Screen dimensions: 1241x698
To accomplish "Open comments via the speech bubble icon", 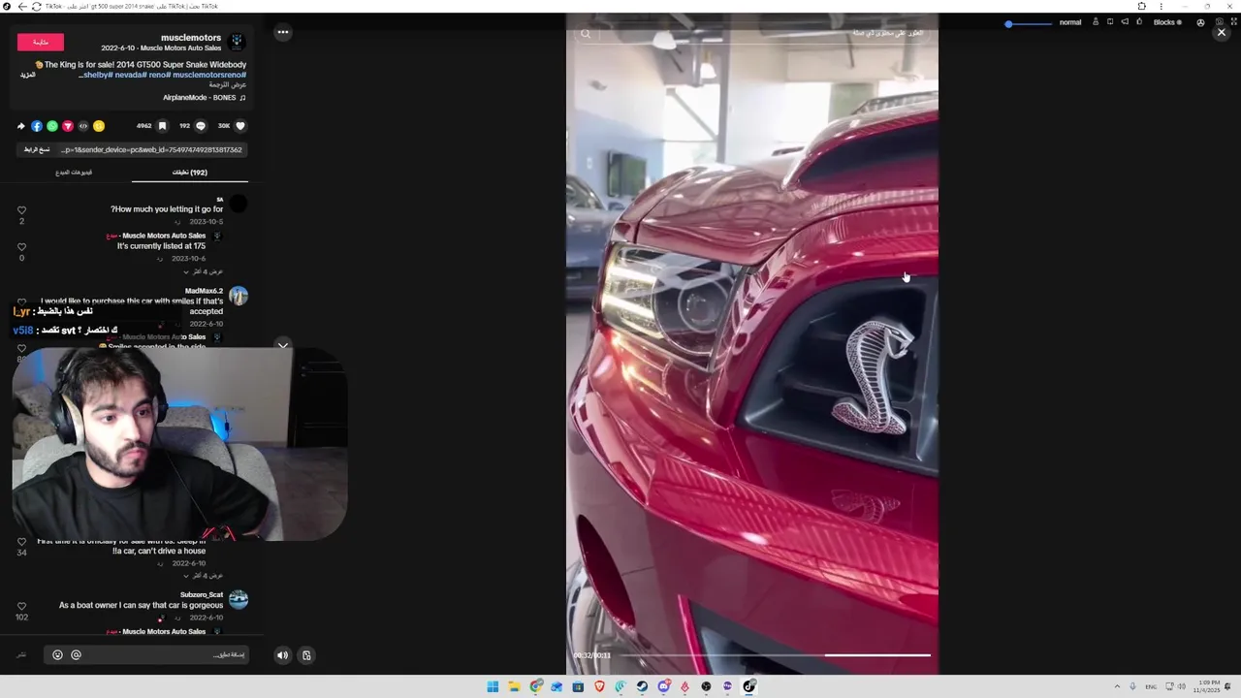I will (x=201, y=126).
